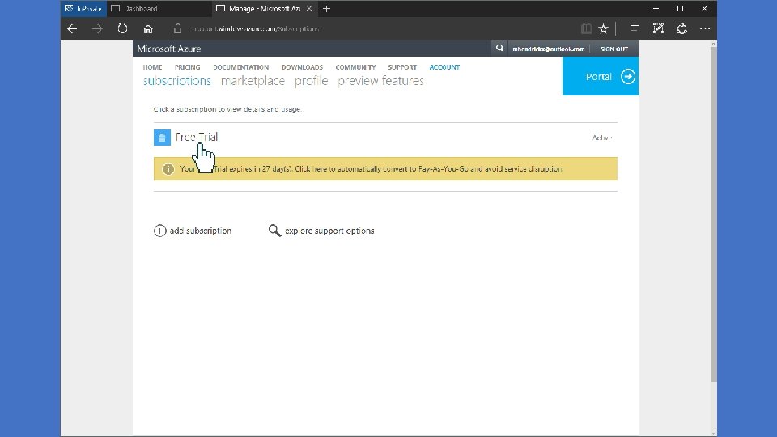The image size is (777, 437).
Task: Switch to the Dashboard browser tab
Action: [159, 8]
